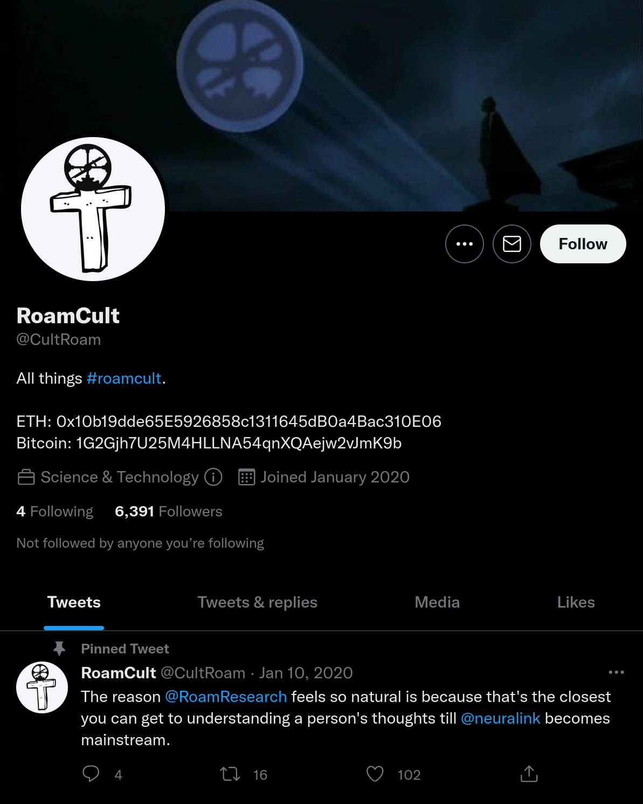Viewport: 643px width, 804px height.
Task: Click the @neuralink mention link
Action: point(500,718)
